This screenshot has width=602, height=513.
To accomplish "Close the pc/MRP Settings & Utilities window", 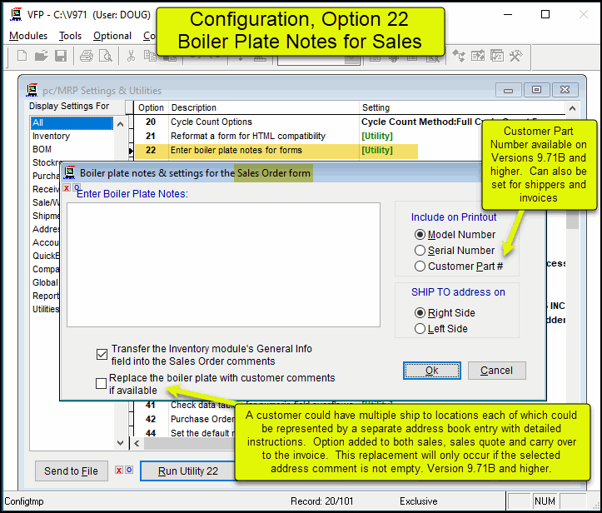I will (x=565, y=90).
